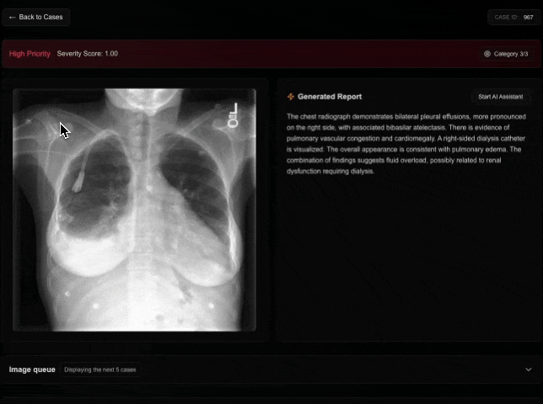Click the back arrow icon

[12, 17]
